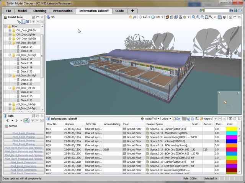245x183 pixels.
Task: Click the Report button in Information Takeoff
Action: (206, 119)
